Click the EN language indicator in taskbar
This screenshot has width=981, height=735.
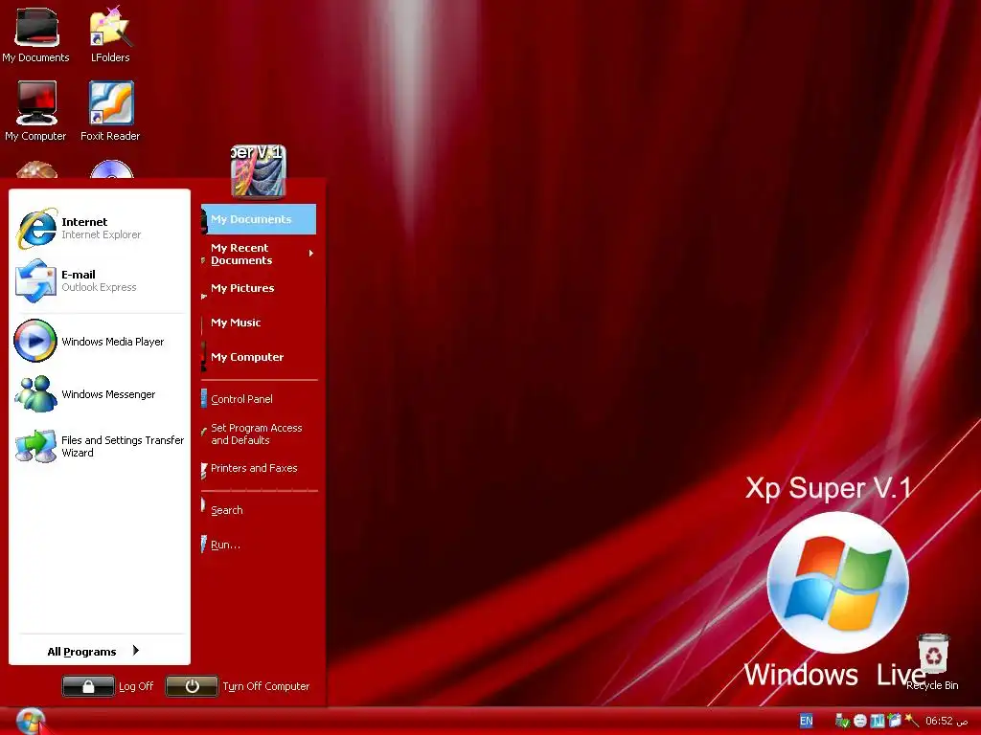(806, 721)
